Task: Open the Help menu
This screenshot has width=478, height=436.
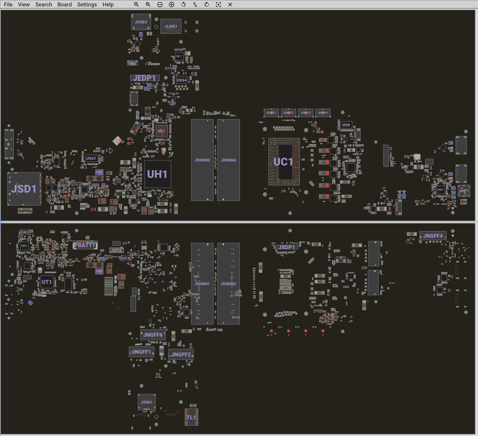Action: (108, 4)
